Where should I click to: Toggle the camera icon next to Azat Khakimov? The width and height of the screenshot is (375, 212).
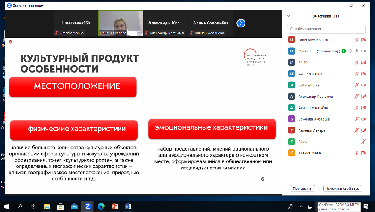point(363,74)
